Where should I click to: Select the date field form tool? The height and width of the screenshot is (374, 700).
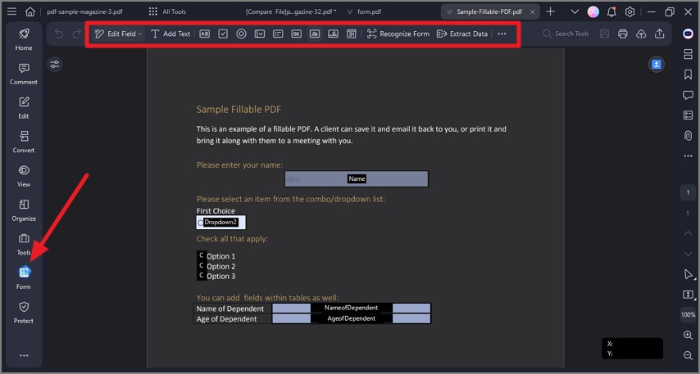tap(352, 34)
